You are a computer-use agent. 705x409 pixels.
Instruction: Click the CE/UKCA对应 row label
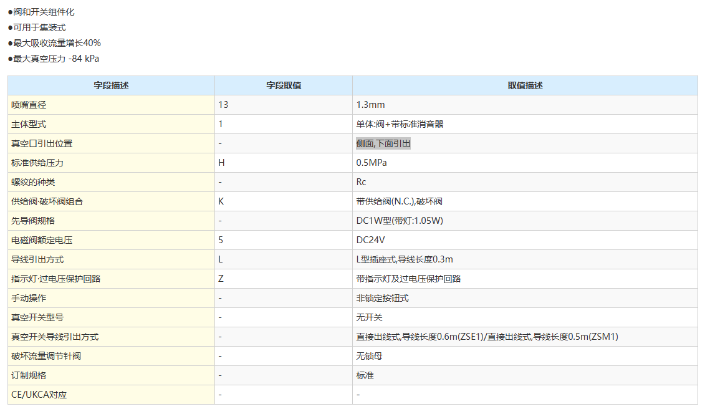click(x=39, y=395)
